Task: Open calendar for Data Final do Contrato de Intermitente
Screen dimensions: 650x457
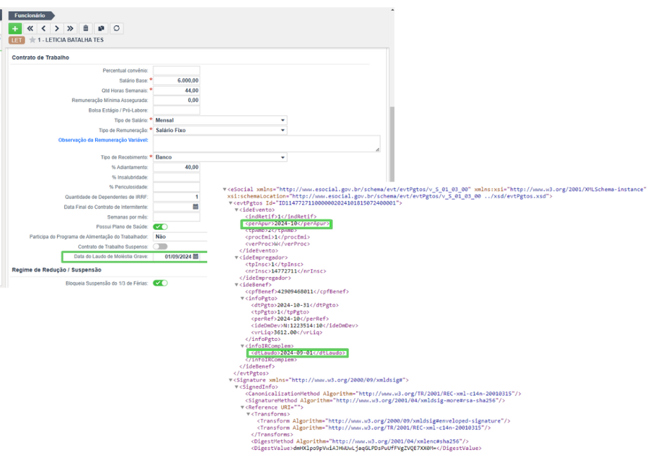Action: point(196,207)
